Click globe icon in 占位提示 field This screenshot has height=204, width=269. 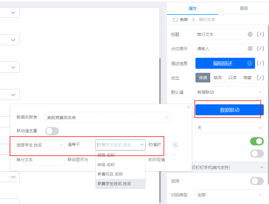click(x=250, y=48)
